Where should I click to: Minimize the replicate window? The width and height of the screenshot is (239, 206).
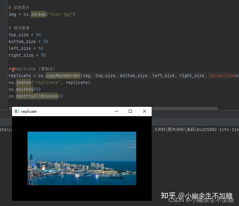(116, 111)
